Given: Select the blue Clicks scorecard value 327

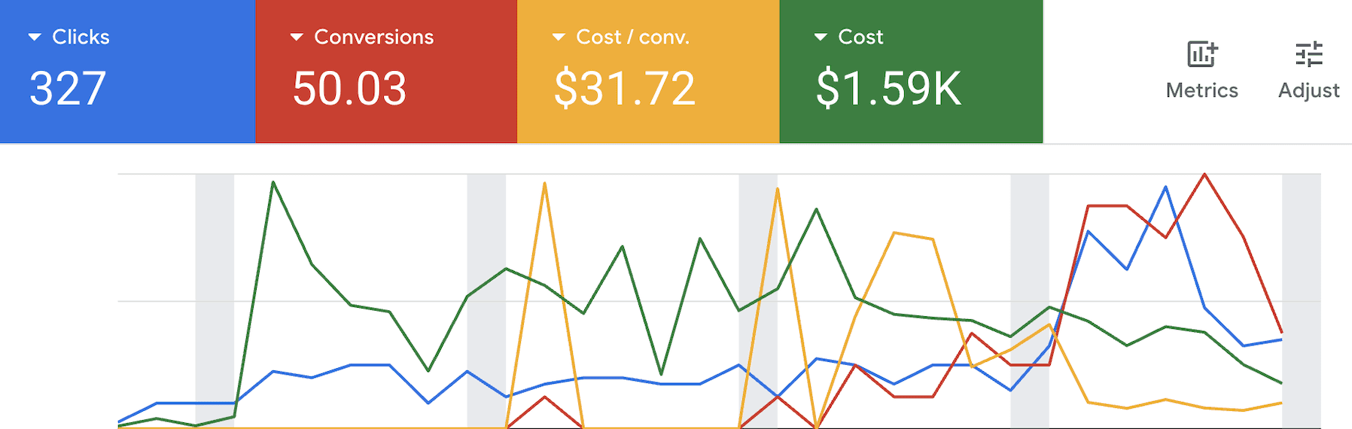Looking at the screenshot, I should [x=68, y=89].
